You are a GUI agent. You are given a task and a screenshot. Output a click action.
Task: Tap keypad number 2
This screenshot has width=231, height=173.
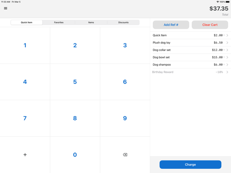click(x=75, y=45)
